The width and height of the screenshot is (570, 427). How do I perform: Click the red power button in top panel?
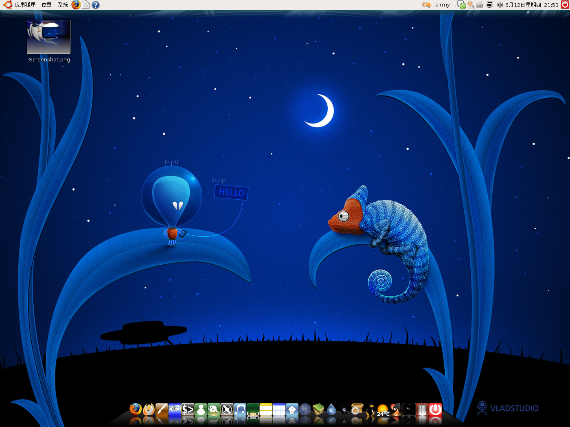coord(565,5)
